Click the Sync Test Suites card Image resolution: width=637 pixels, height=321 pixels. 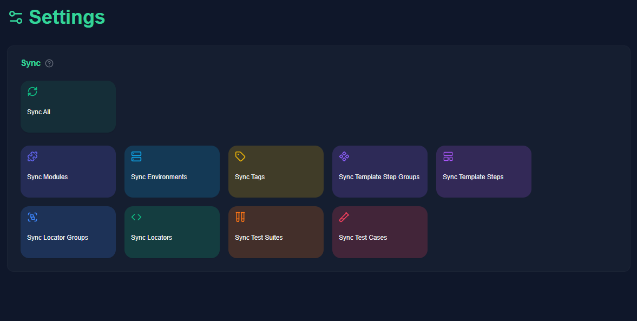click(275, 232)
